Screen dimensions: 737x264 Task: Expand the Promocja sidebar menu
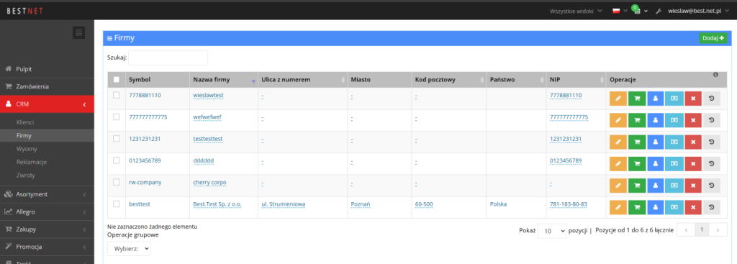coord(47,247)
